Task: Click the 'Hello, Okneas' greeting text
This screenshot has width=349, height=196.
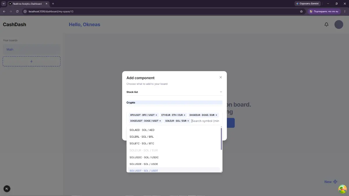Action: coord(84,24)
